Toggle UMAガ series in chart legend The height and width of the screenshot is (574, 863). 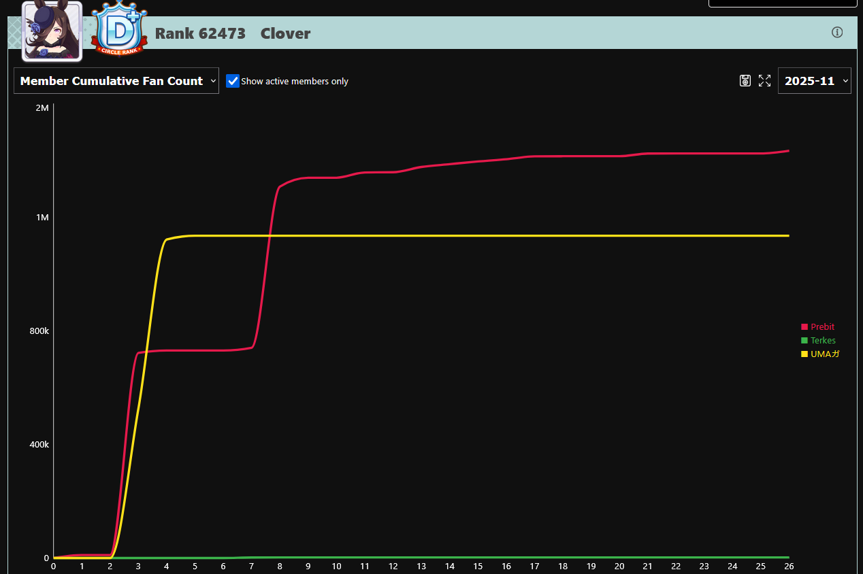point(820,354)
